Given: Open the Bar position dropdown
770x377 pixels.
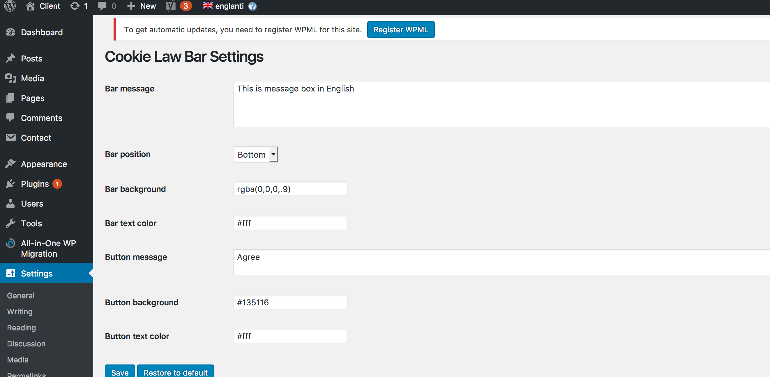Looking at the screenshot, I should [256, 155].
